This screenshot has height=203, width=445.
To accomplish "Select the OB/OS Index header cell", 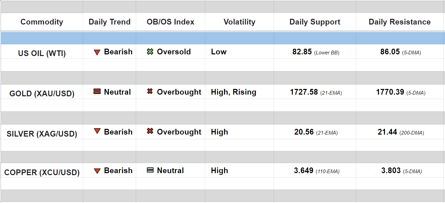I will pyautogui.click(x=170, y=22).
